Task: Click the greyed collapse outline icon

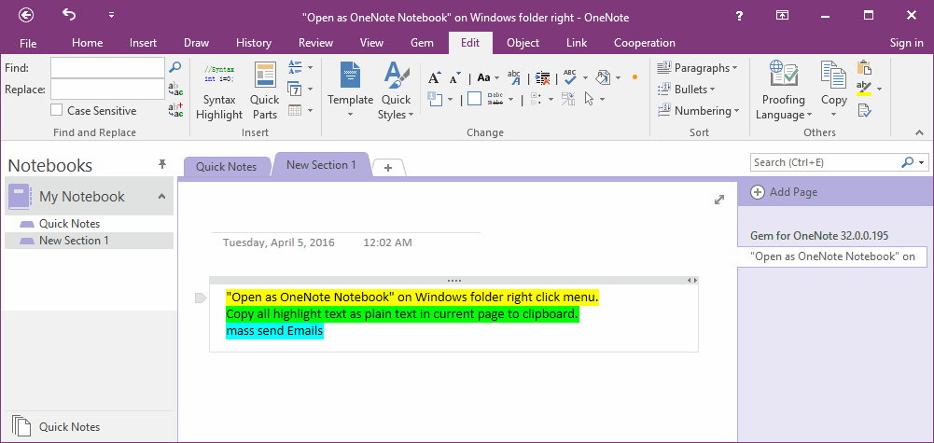Action: (536, 99)
